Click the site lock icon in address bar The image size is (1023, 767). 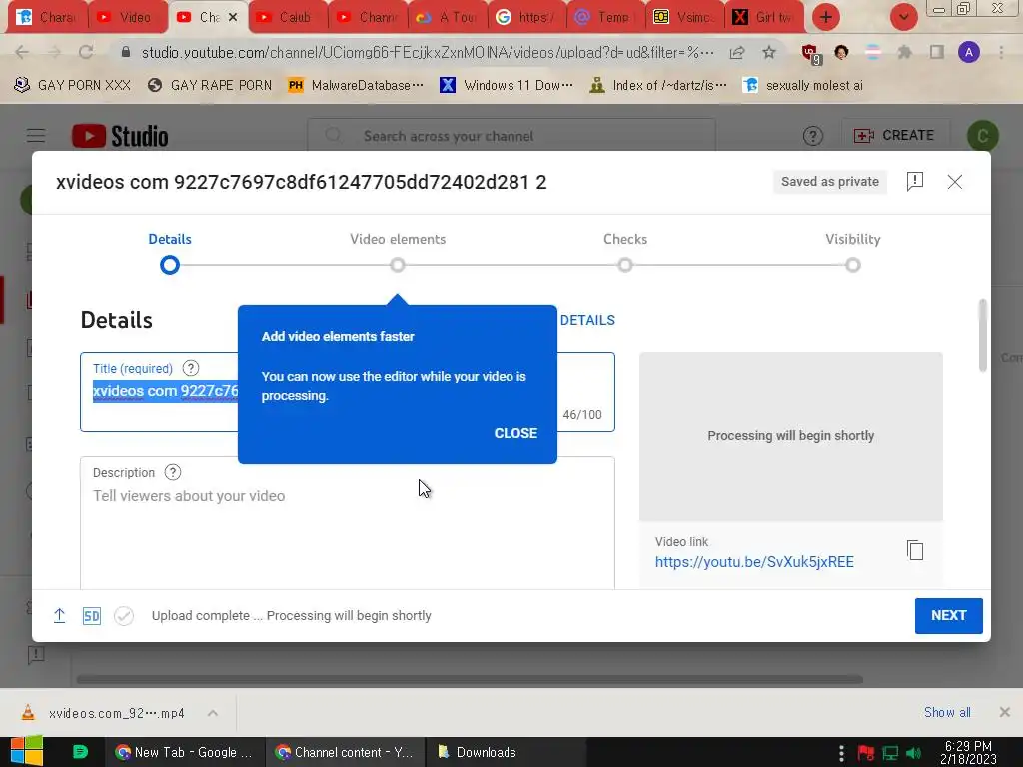pos(126,52)
